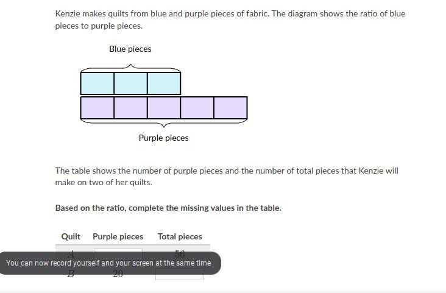The width and height of the screenshot is (446, 293).
Task: Select the last blue box in diagram
Action: (164, 83)
